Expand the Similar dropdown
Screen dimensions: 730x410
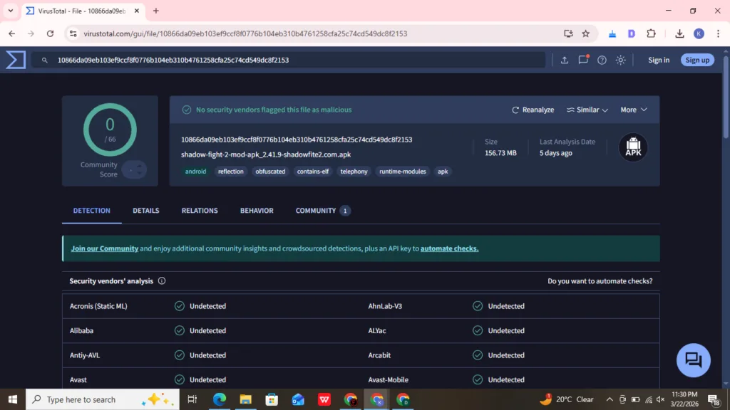pos(587,110)
